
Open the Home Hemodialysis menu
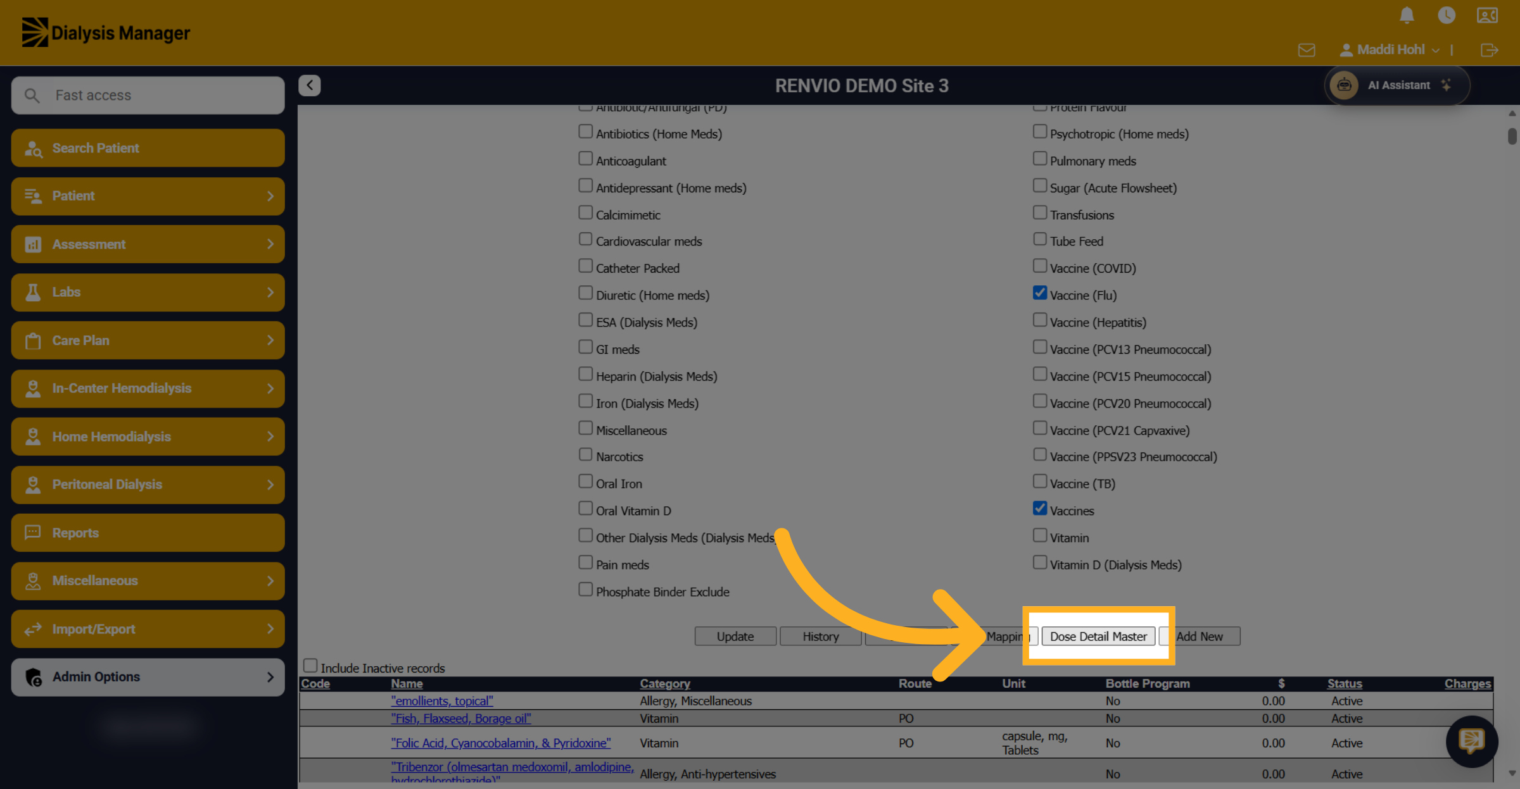click(x=148, y=437)
